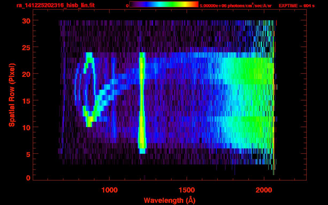The image size is (328, 205).
Task: Click the rainbow color bar legend
Action: [x=164, y=4]
